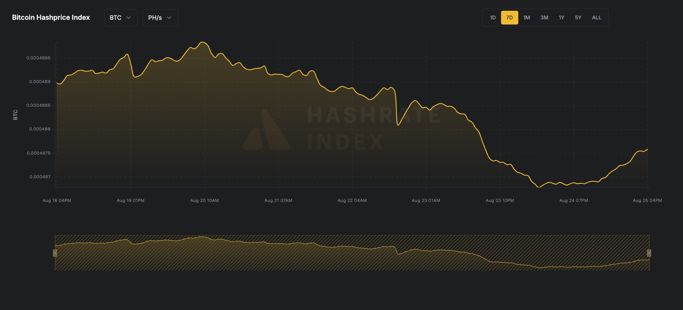Click the 0.0004875 y-axis label
The image size is (683, 310).
38,153
